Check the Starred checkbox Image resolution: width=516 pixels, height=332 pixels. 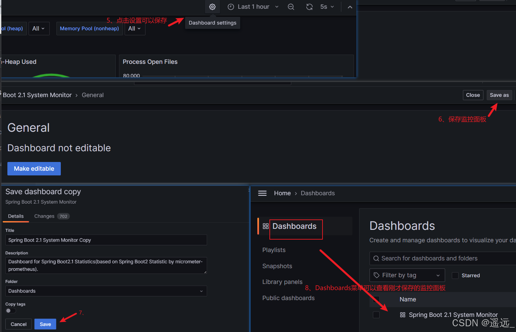(455, 276)
